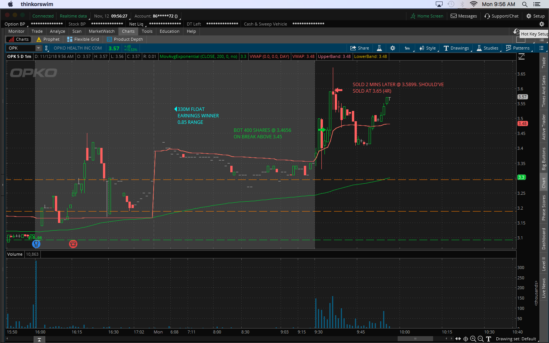Switch to the MarketWatch tab
The image size is (549, 343).
point(102,31)
